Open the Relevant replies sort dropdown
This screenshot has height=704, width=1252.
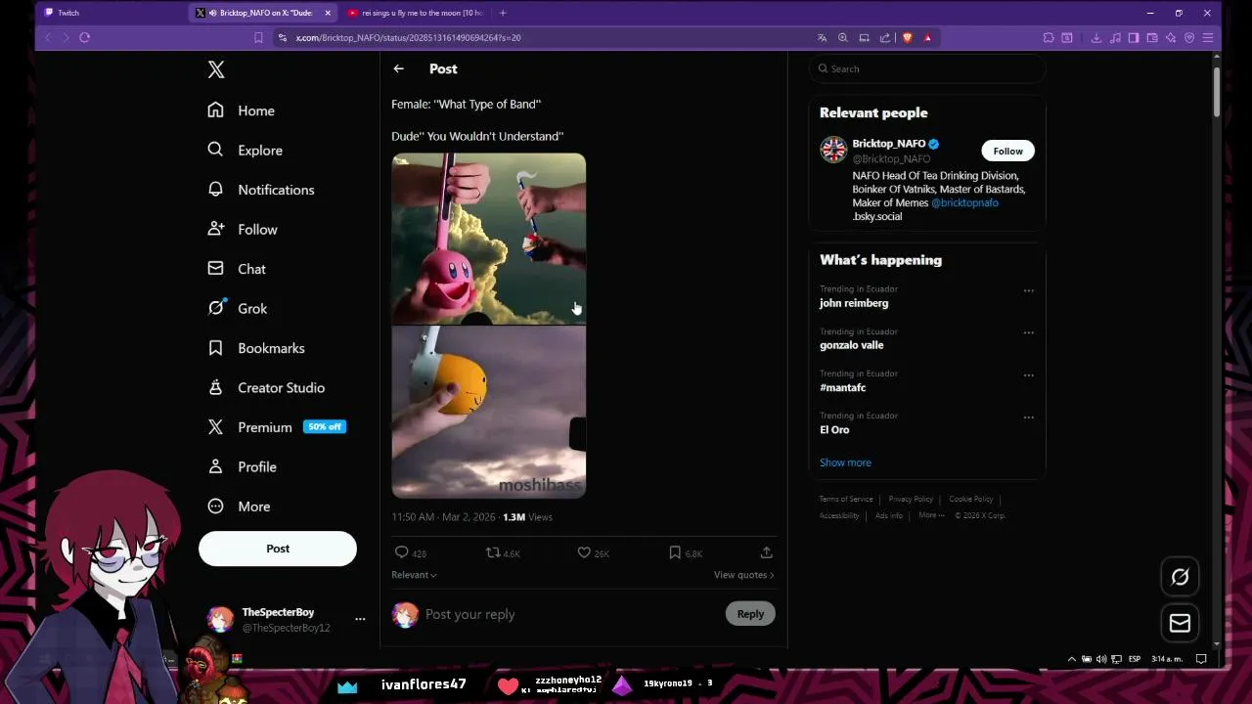[x=414, y=575]
